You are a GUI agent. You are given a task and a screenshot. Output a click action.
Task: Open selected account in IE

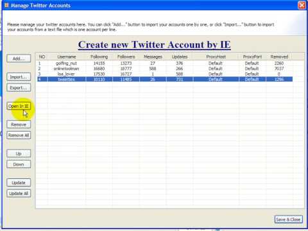tap(19, 106)
